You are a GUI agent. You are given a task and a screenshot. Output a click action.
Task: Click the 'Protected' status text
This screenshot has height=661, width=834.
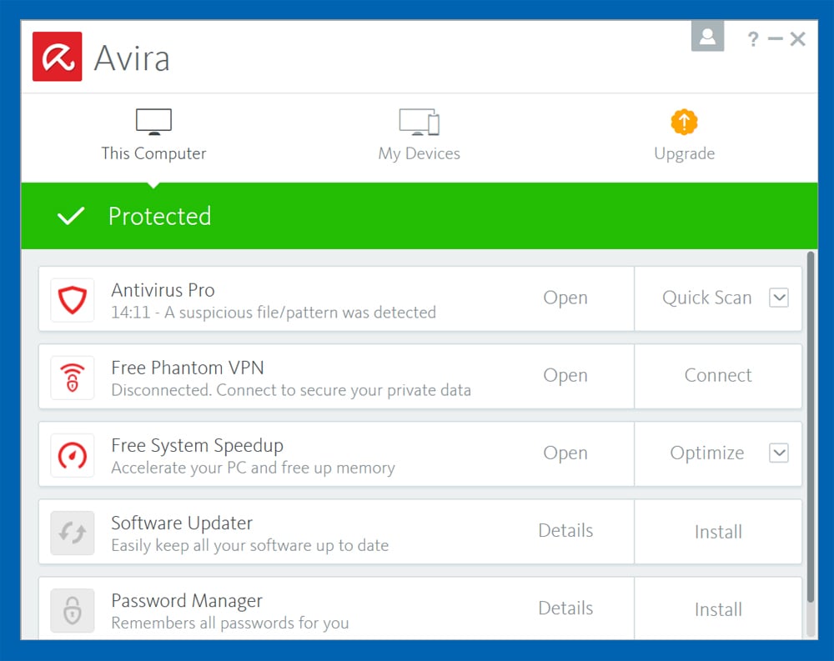159,217
